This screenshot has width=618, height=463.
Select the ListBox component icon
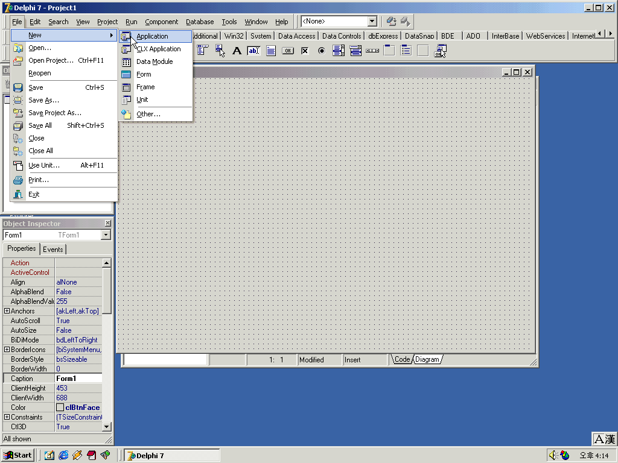(339, 51)
